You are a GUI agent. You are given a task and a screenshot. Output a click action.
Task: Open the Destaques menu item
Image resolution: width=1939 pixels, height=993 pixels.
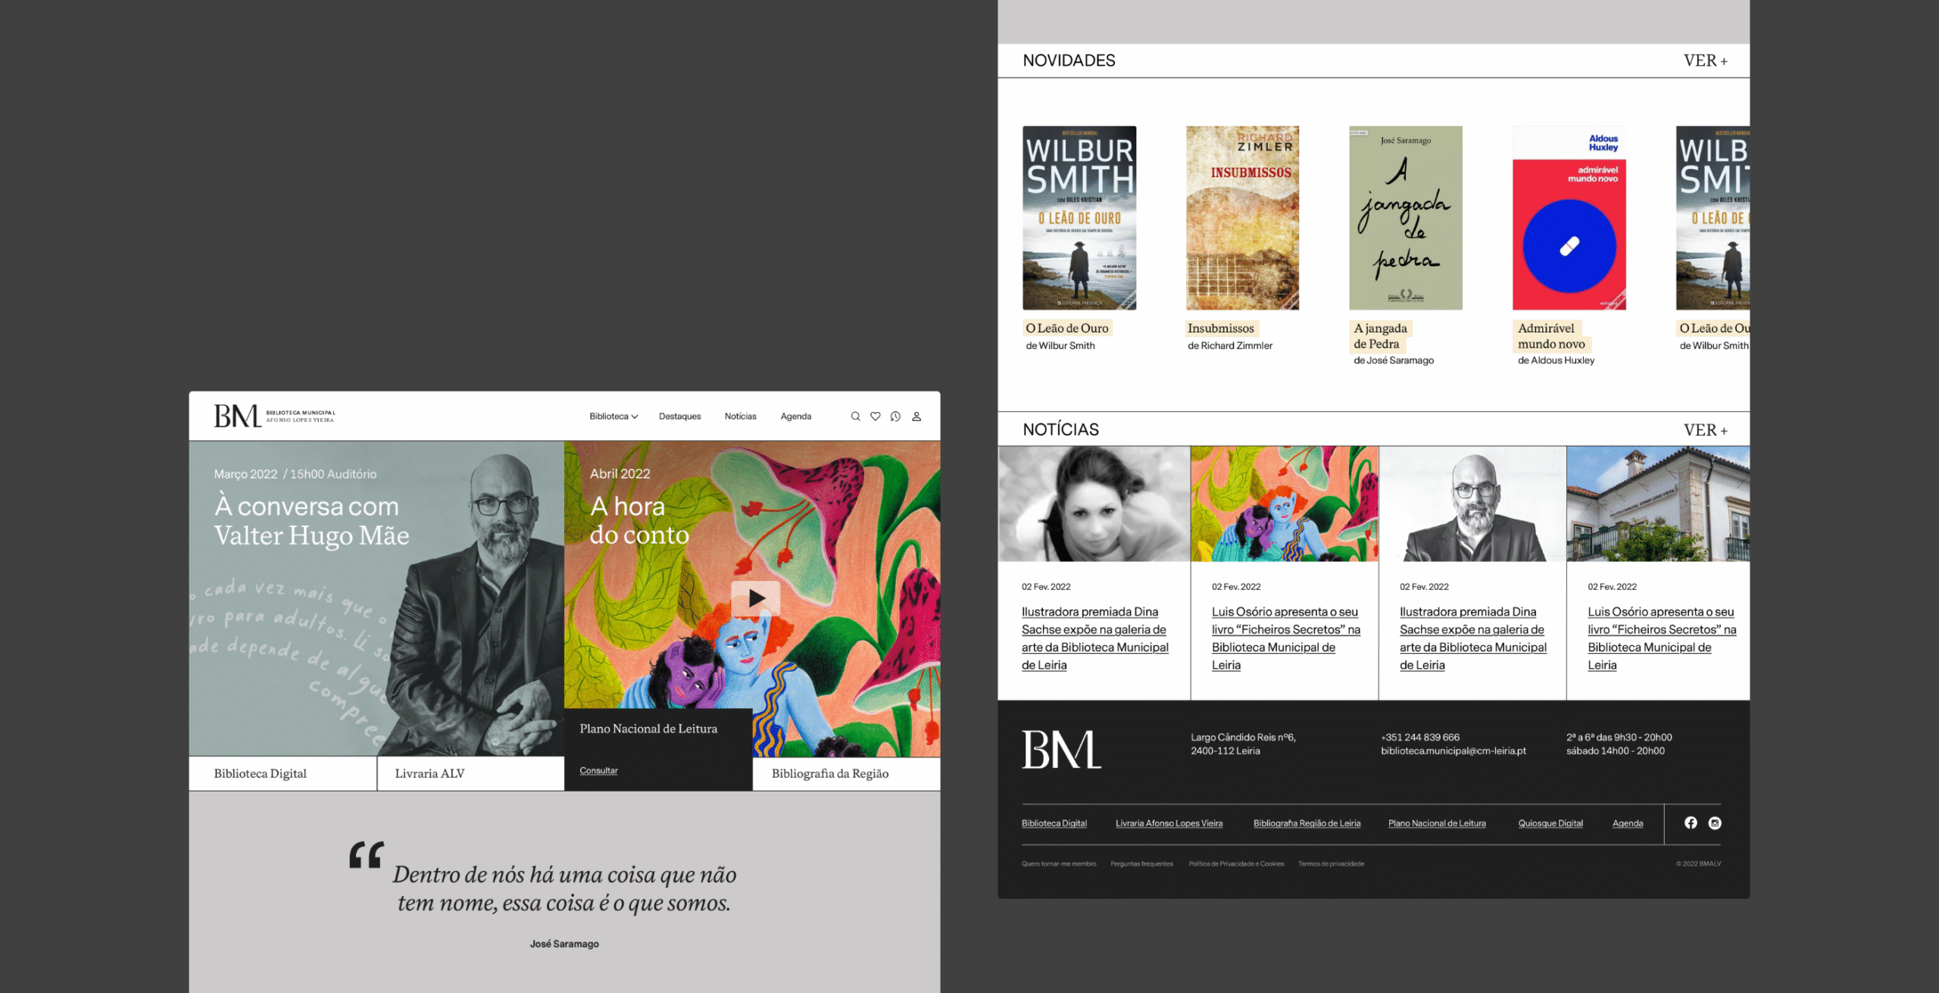coord(679,417)
